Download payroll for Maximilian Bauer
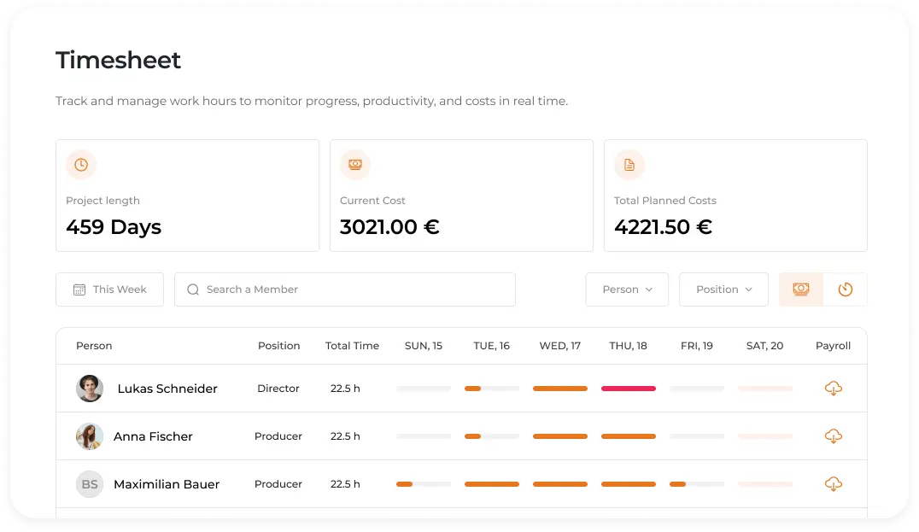Screen dimensions: 919x532 833,484
